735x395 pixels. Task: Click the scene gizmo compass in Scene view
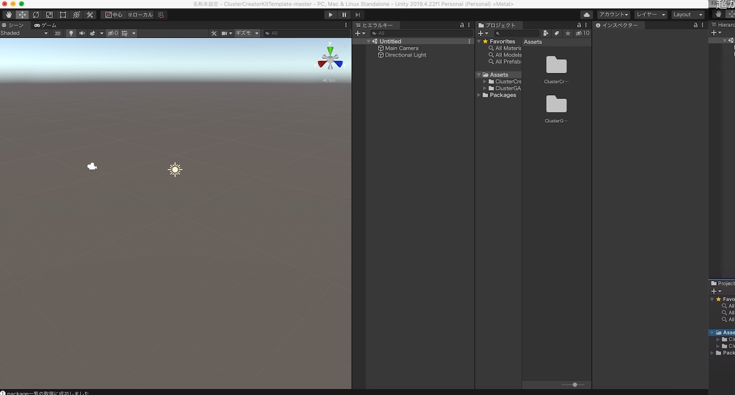point(330,57)
